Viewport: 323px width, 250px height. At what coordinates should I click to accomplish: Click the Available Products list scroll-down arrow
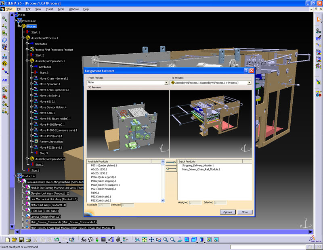[x=163, y=200]
